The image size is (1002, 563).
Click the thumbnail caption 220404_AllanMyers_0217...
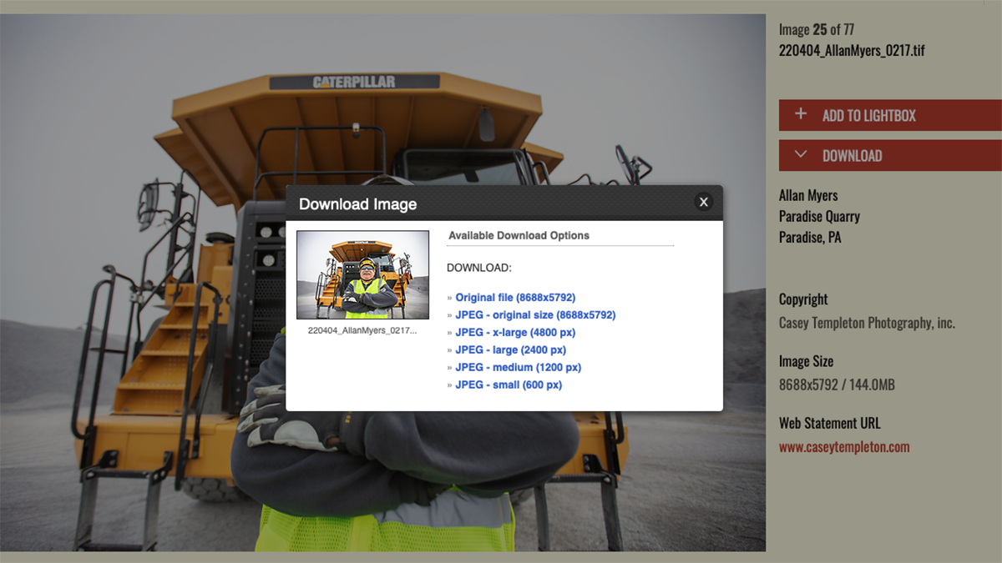point(362,330)
